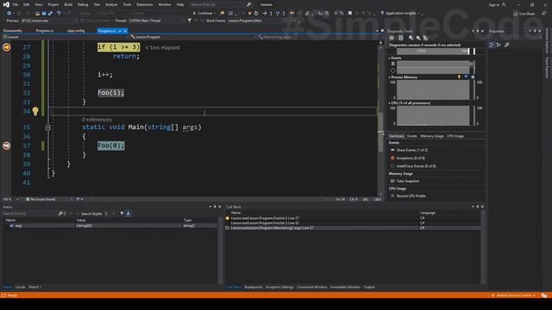552x310 pixels.
Task: Click the Continue debugging button
Action: pyautogui.click(x=204, y=13)
